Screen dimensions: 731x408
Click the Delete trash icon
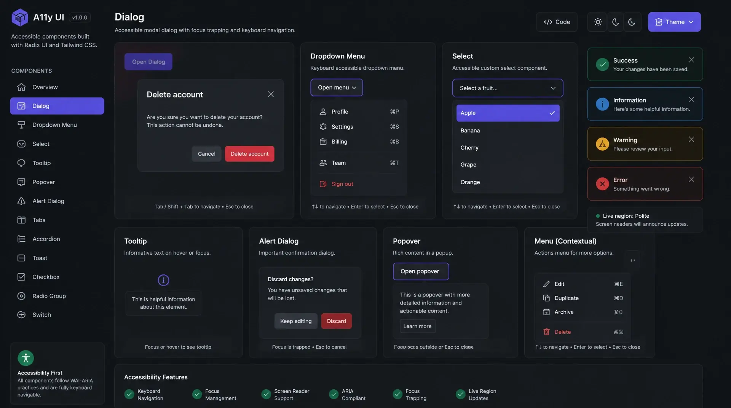tap(546, 332)
